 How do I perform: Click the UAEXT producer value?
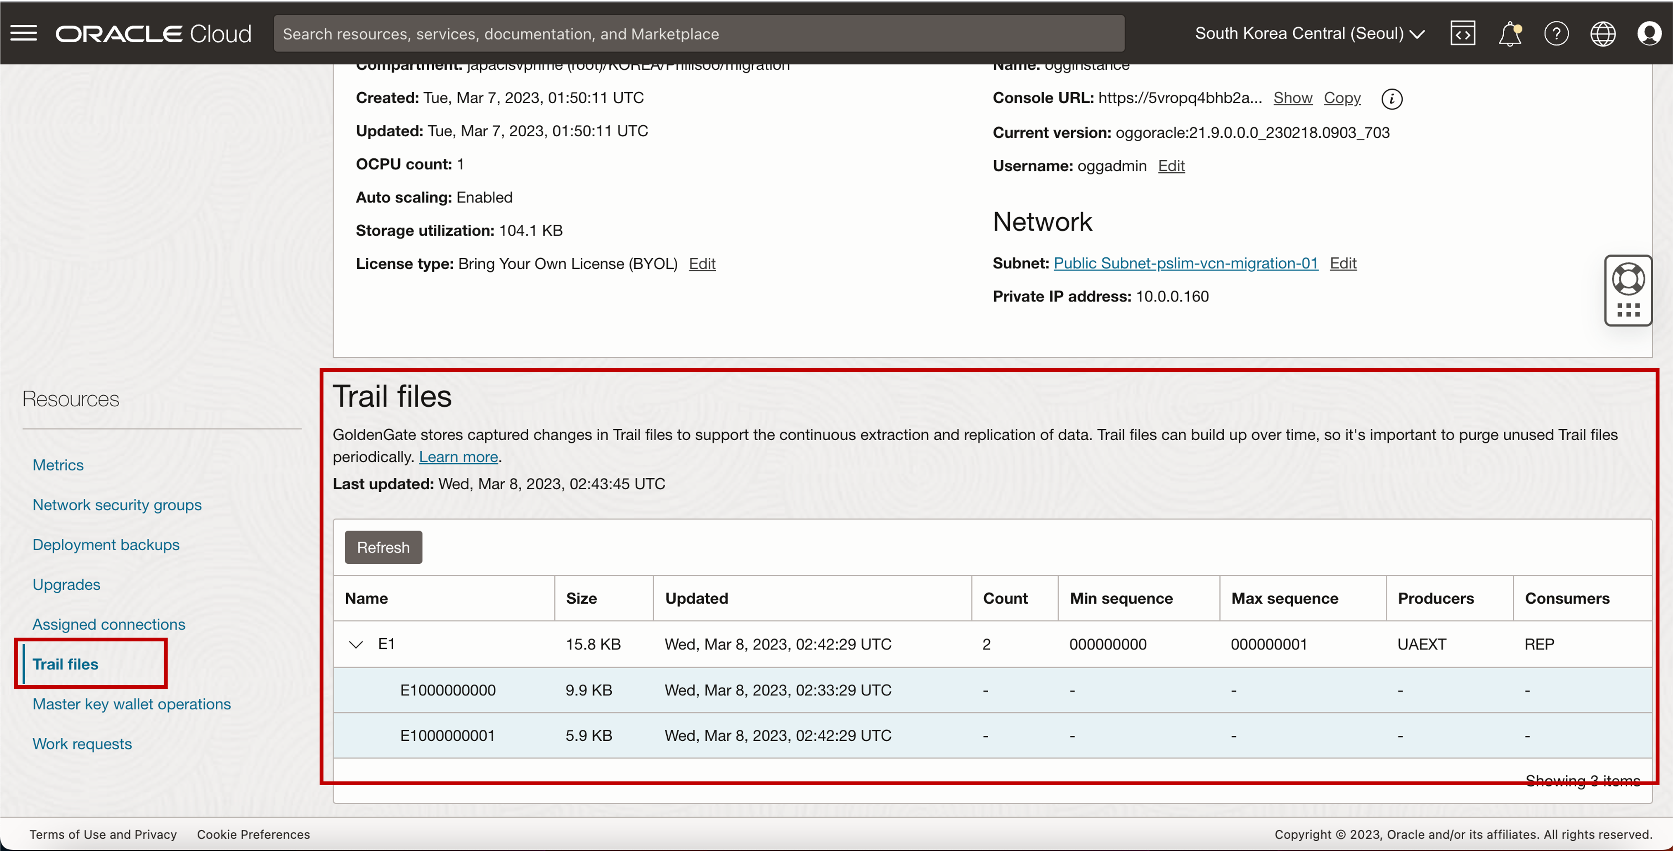[x=1421, y=644]
